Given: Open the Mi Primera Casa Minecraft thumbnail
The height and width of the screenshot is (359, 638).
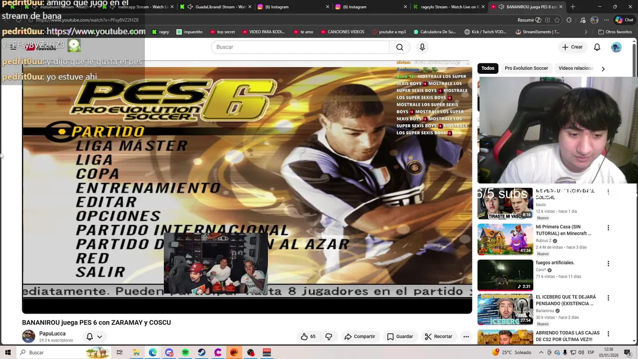Looking at the screenshot, I should point(505,239).
